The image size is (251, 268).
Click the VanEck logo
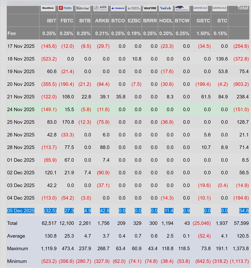pyautogui.click(x=166, y=8)
